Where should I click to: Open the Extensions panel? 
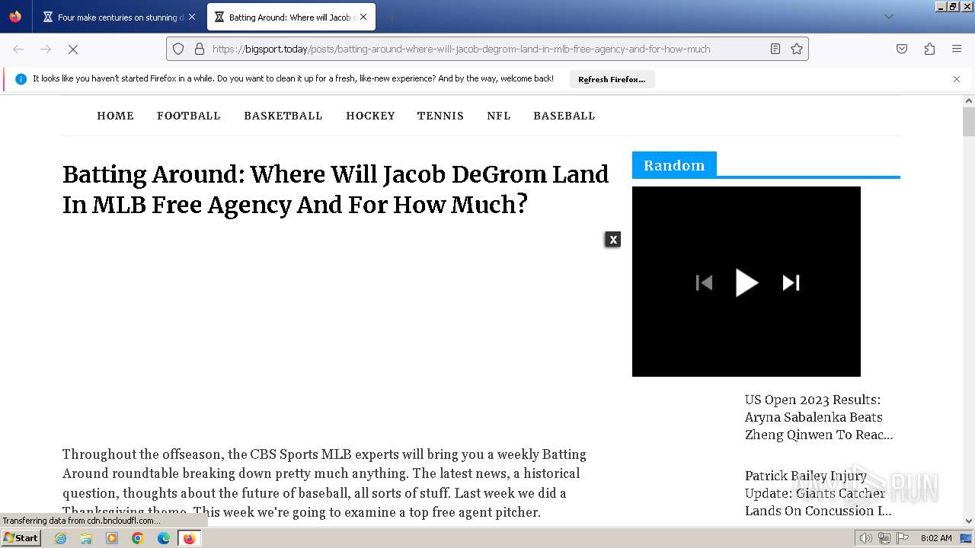pyautogui.click(x=929, y=49)
